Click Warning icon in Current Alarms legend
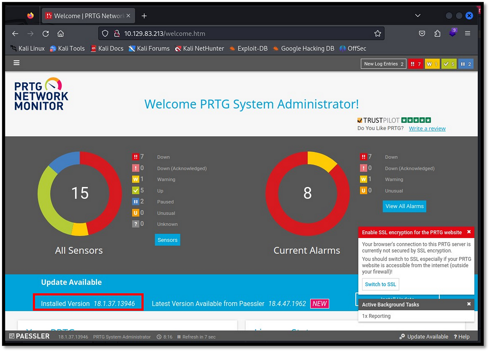Viewport: 490px width, 352px height. tap(364, 179)
